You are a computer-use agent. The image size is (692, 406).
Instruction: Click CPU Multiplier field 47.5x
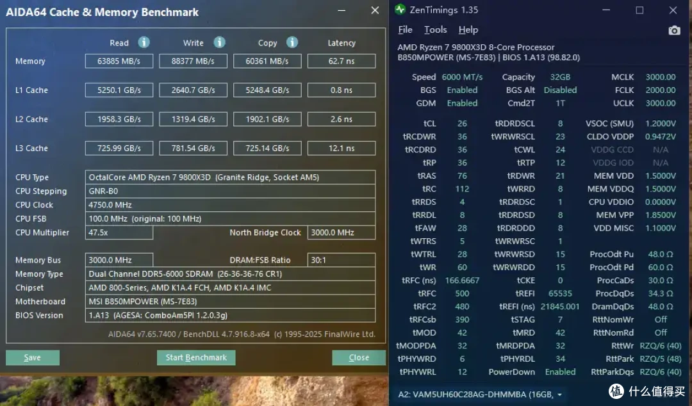119,232
